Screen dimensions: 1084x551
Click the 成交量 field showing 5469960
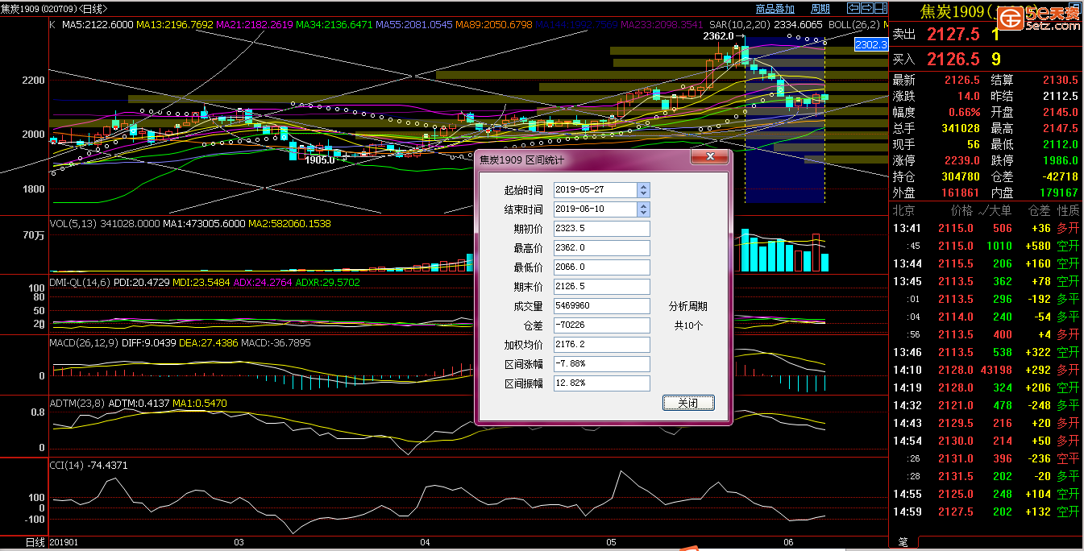click(602, 306)
